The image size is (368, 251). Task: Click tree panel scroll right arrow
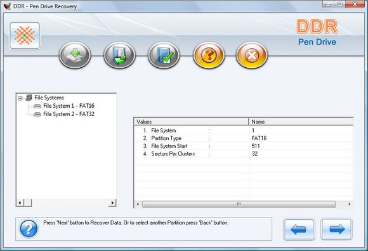coord(112,203)
